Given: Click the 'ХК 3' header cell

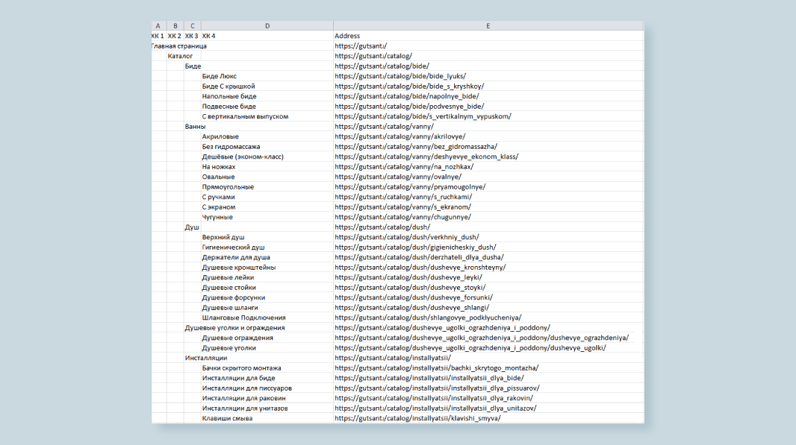Looking at the screenshot, I should [x=192, y=36].
